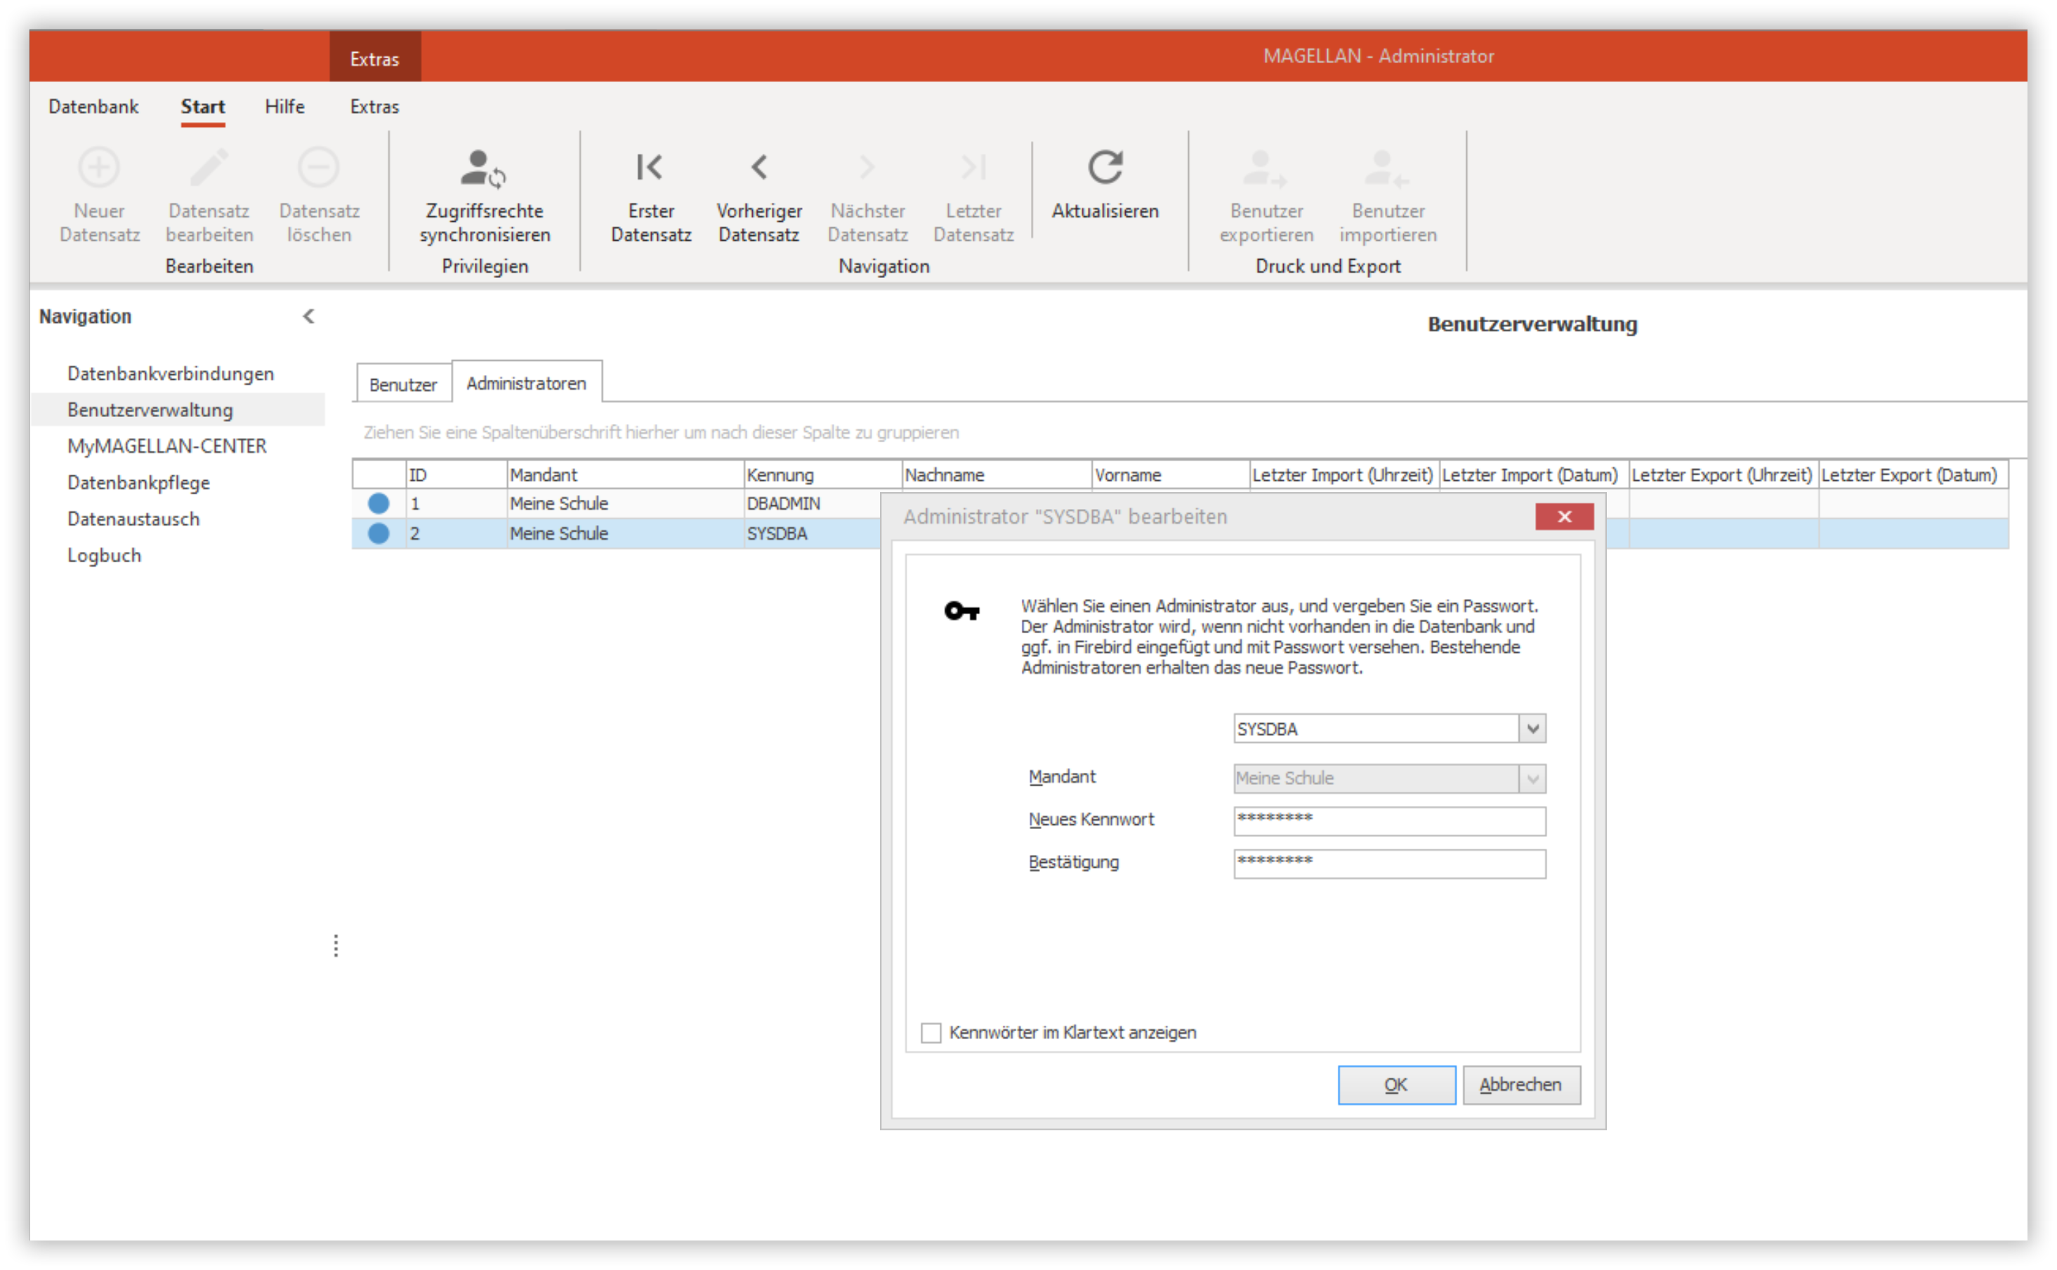This screenshot has width=2057, height=1270.
Task: Select the blue status dot of DBADMIN row
Action: [x=378, y=503]
